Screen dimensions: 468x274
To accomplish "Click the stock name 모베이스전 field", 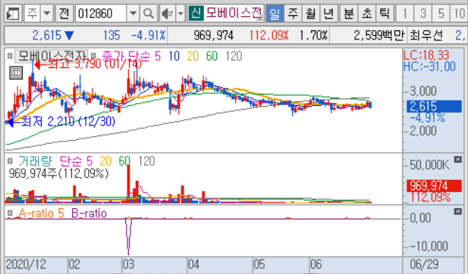I will pyautogui.click(x=234, y=13).
